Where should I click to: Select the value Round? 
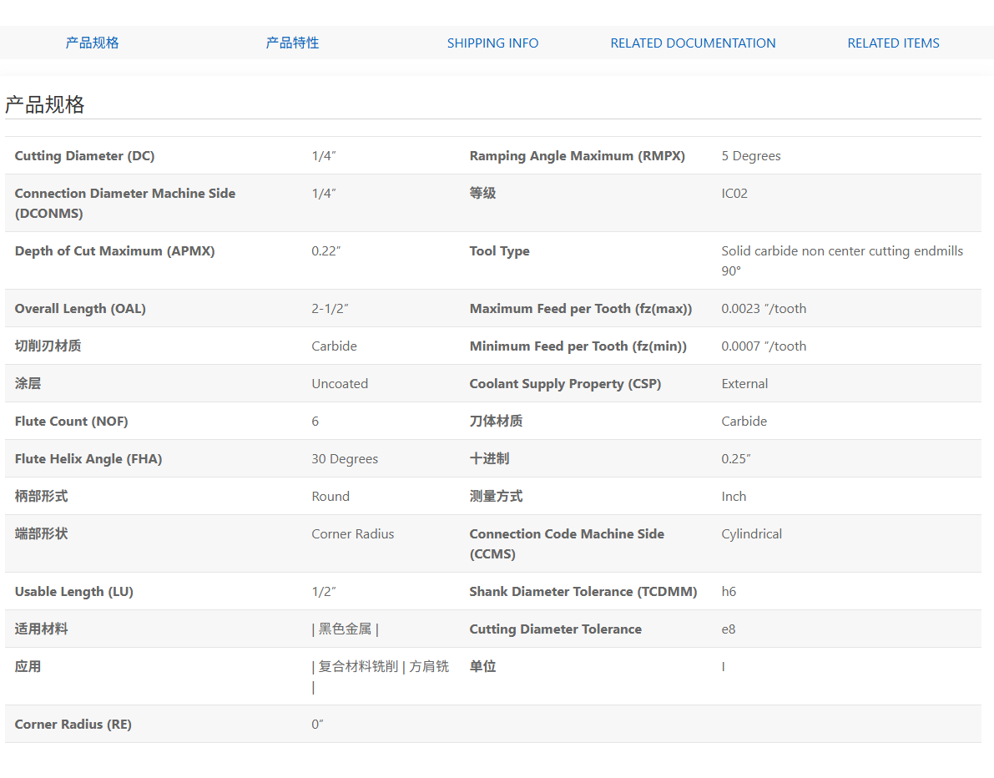coord(330,497)
